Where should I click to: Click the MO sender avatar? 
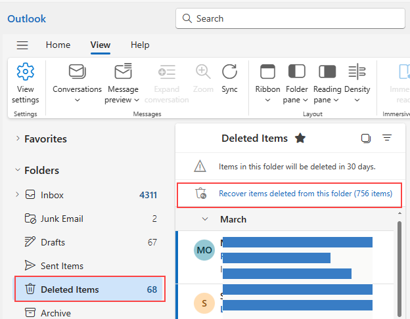[204, 250]
